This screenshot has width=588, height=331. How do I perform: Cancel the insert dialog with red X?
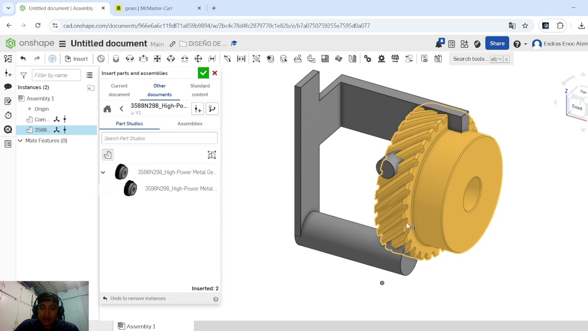pyautogui.click(x=215, y=73)
